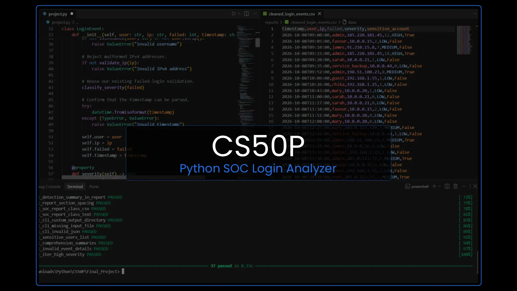Switch to project.py editor tab

[58, 14]
